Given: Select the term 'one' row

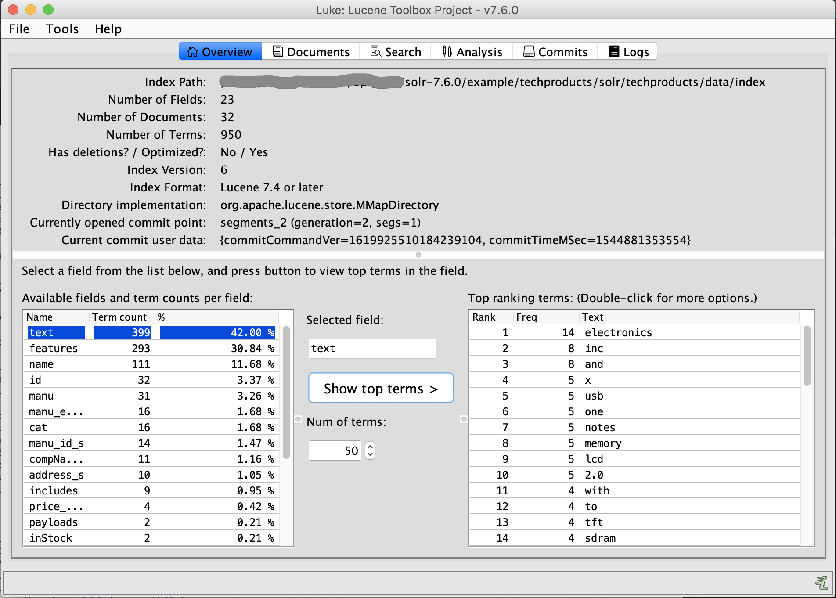Looking at the screenshot, I should (635, 411).
